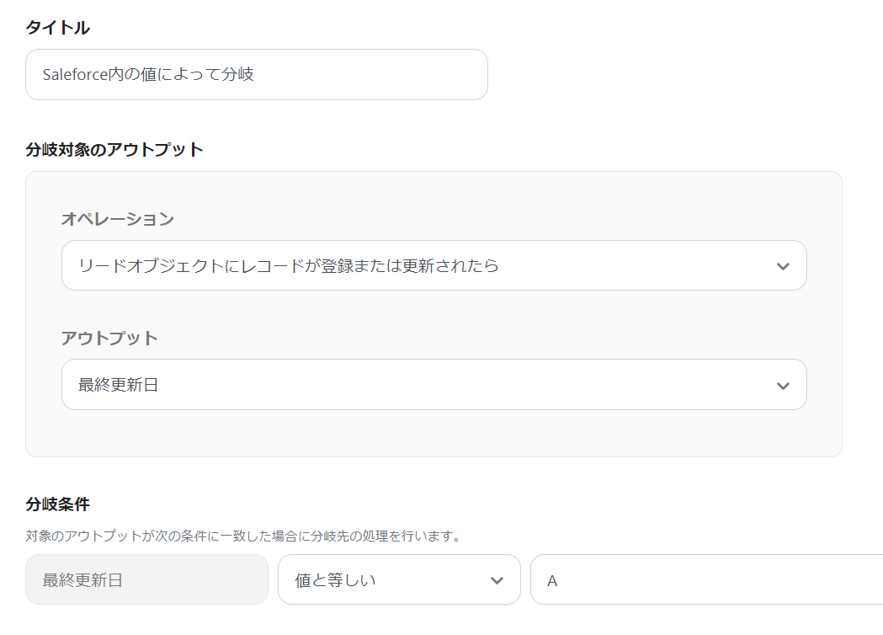Click the タイトル field label
883x635 pixels.
tap(57, 28)
